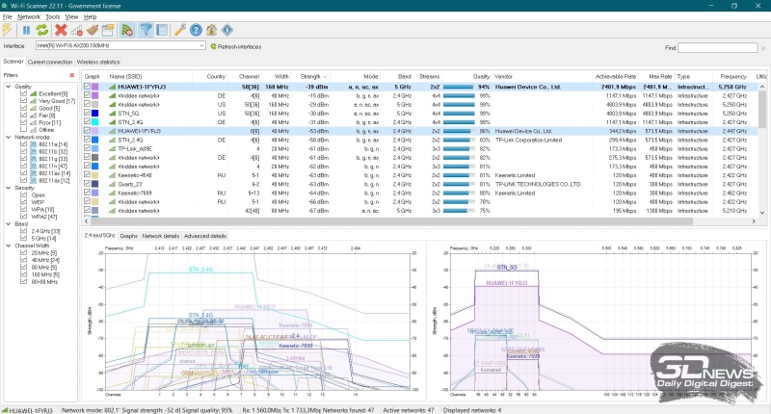The width and height of the screenshot is (771, 414).
Task: Collapse the Network mode filter group
Action: coord(6,138)
